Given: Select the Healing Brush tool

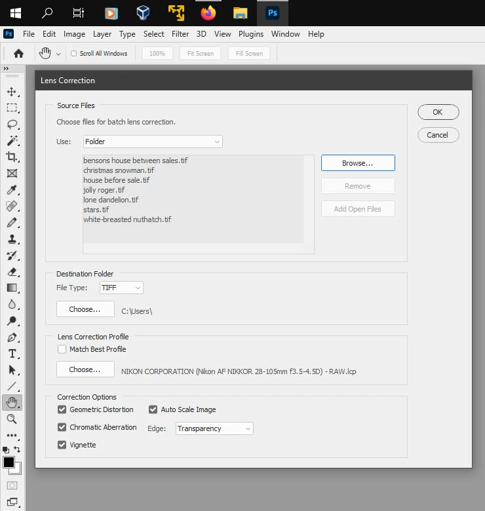Looking at the screenshot, I should (12, 206).
